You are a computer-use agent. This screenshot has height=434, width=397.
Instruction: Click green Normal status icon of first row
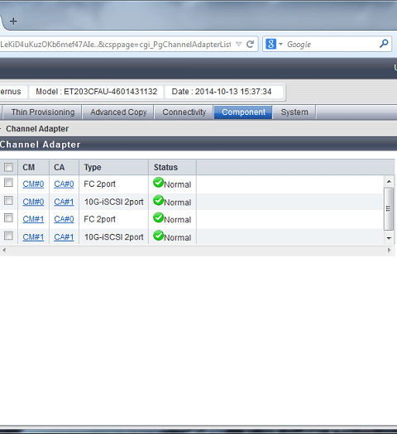click(x=158, y=183)
